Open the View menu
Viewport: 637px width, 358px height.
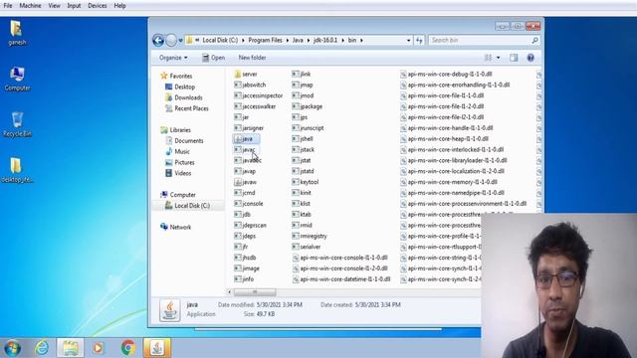[54, 6]
